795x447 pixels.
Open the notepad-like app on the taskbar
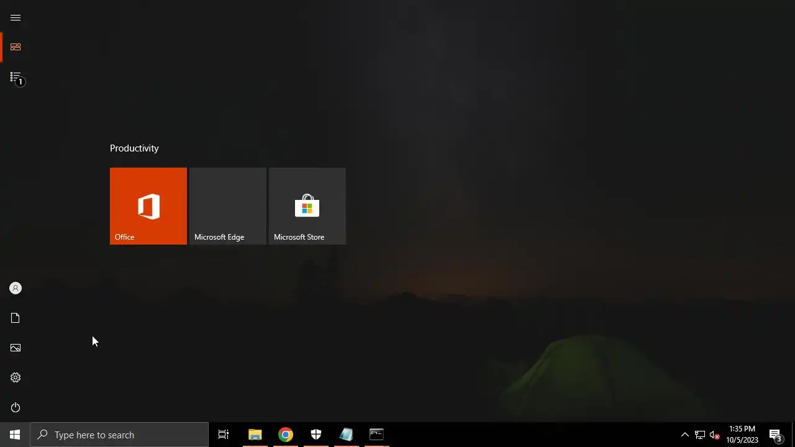coord(347,435)
